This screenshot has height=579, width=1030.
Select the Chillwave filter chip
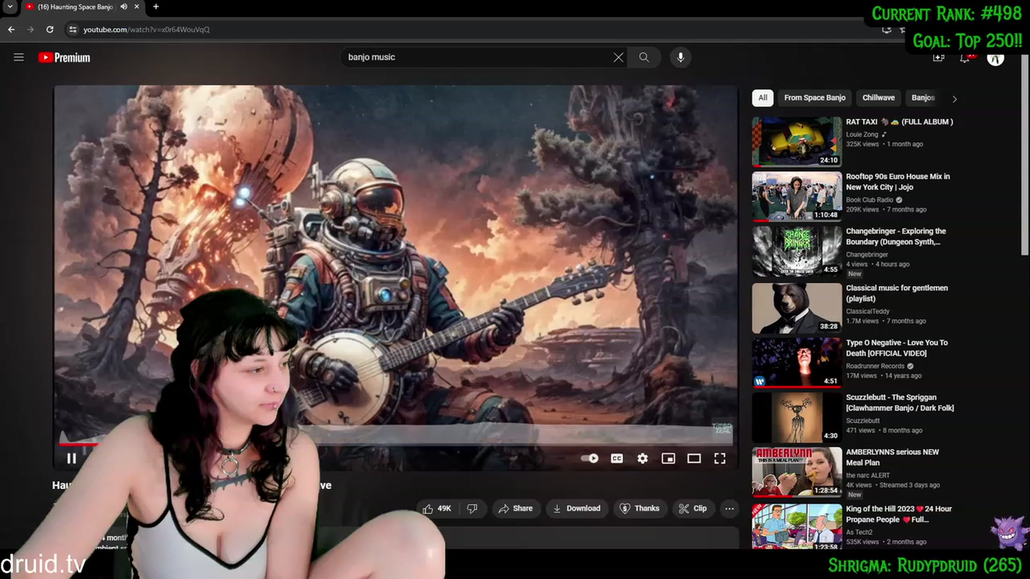coord(879,98)
